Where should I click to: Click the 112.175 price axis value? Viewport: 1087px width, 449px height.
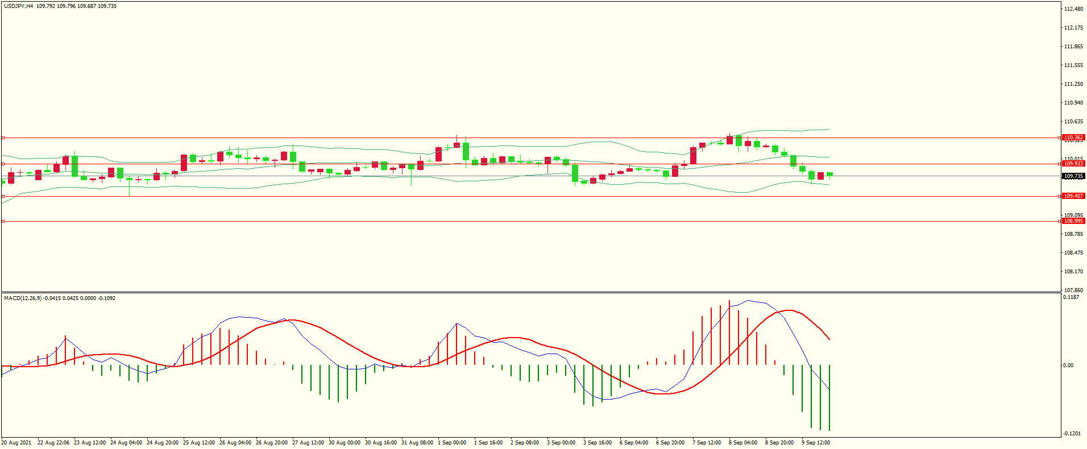pyautogui.click(x=1073, y=28)
